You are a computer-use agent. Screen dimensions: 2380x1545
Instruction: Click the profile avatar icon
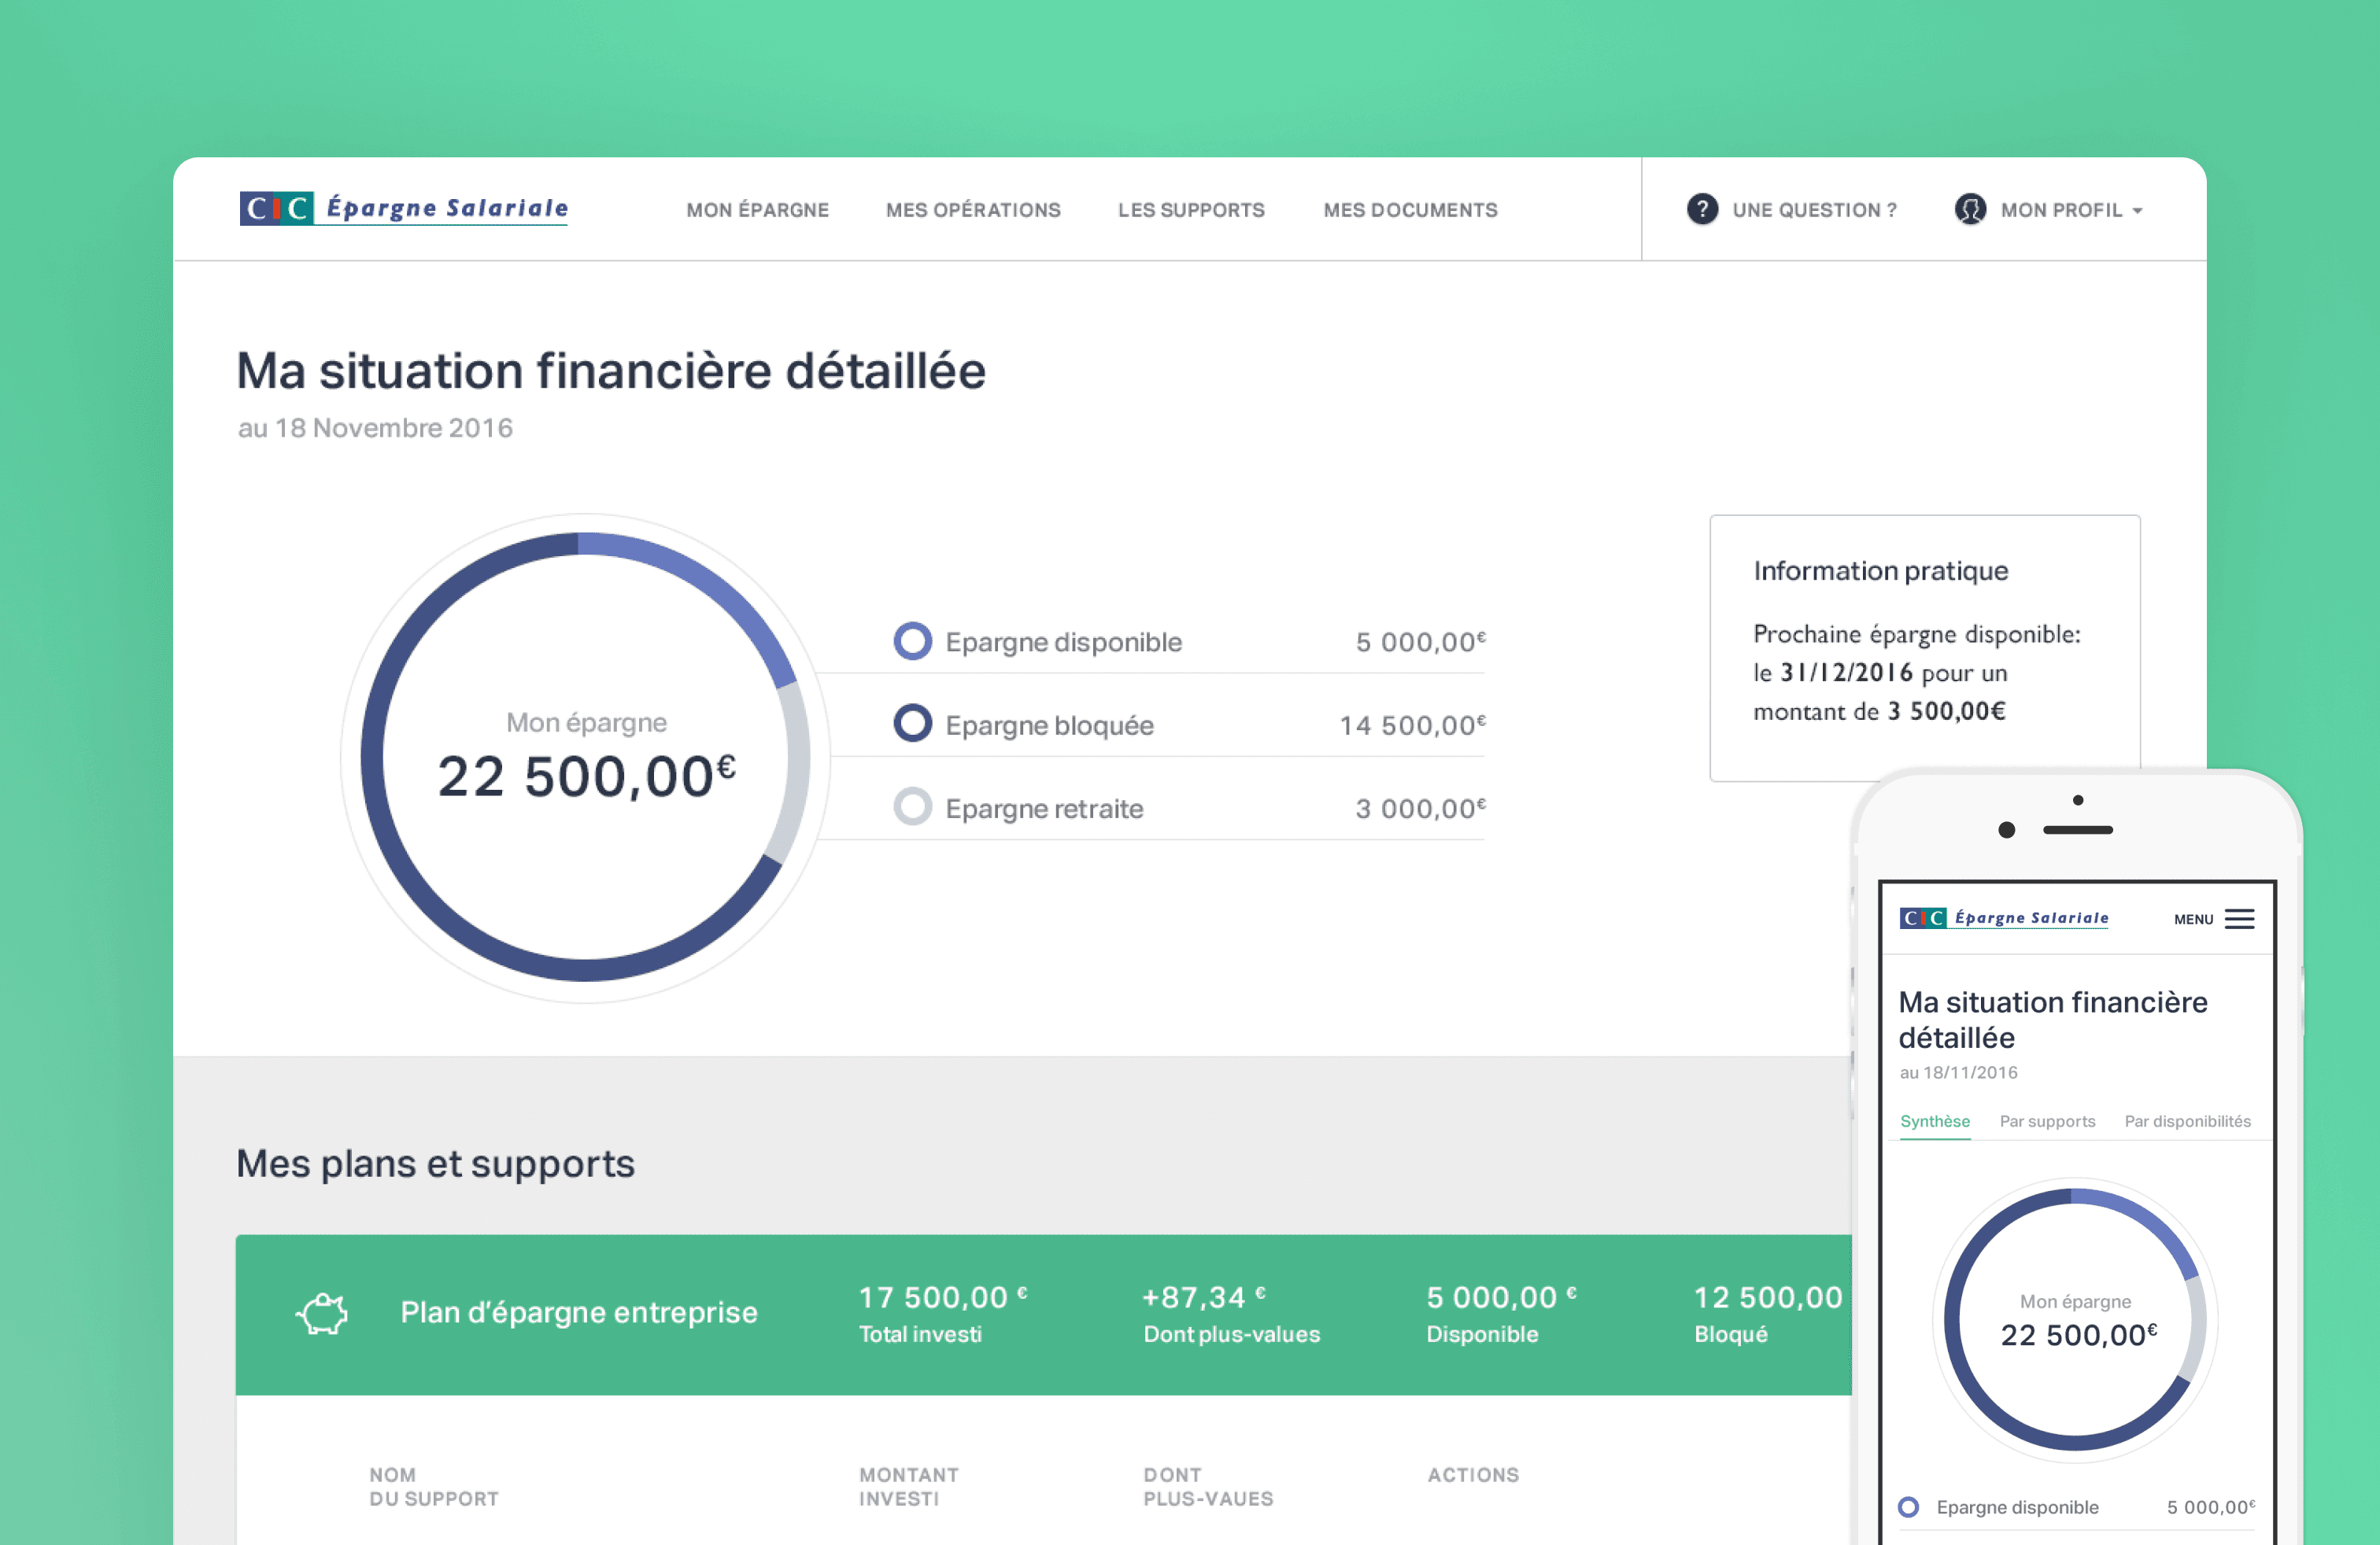[x=1970, y=209]
